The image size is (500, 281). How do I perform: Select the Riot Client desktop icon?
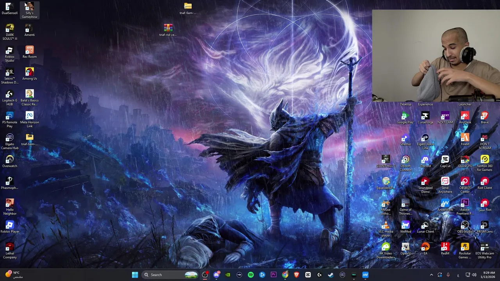484,183
